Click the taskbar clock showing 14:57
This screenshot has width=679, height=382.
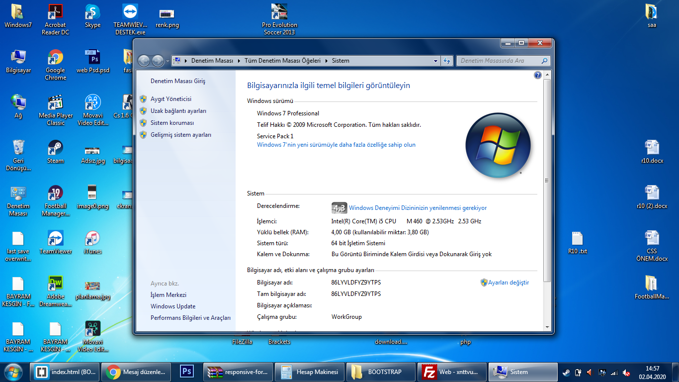(x=653, y=372)
